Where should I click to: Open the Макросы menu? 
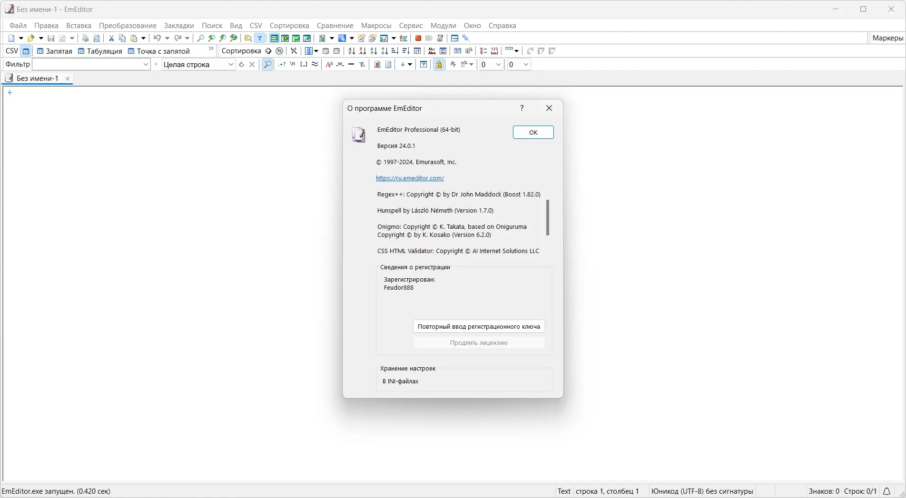(x=375, y=25)
